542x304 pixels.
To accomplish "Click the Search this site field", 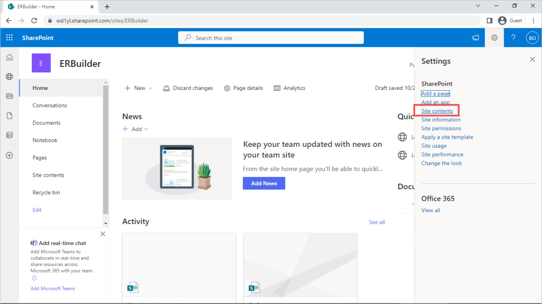I will [271, 38].
